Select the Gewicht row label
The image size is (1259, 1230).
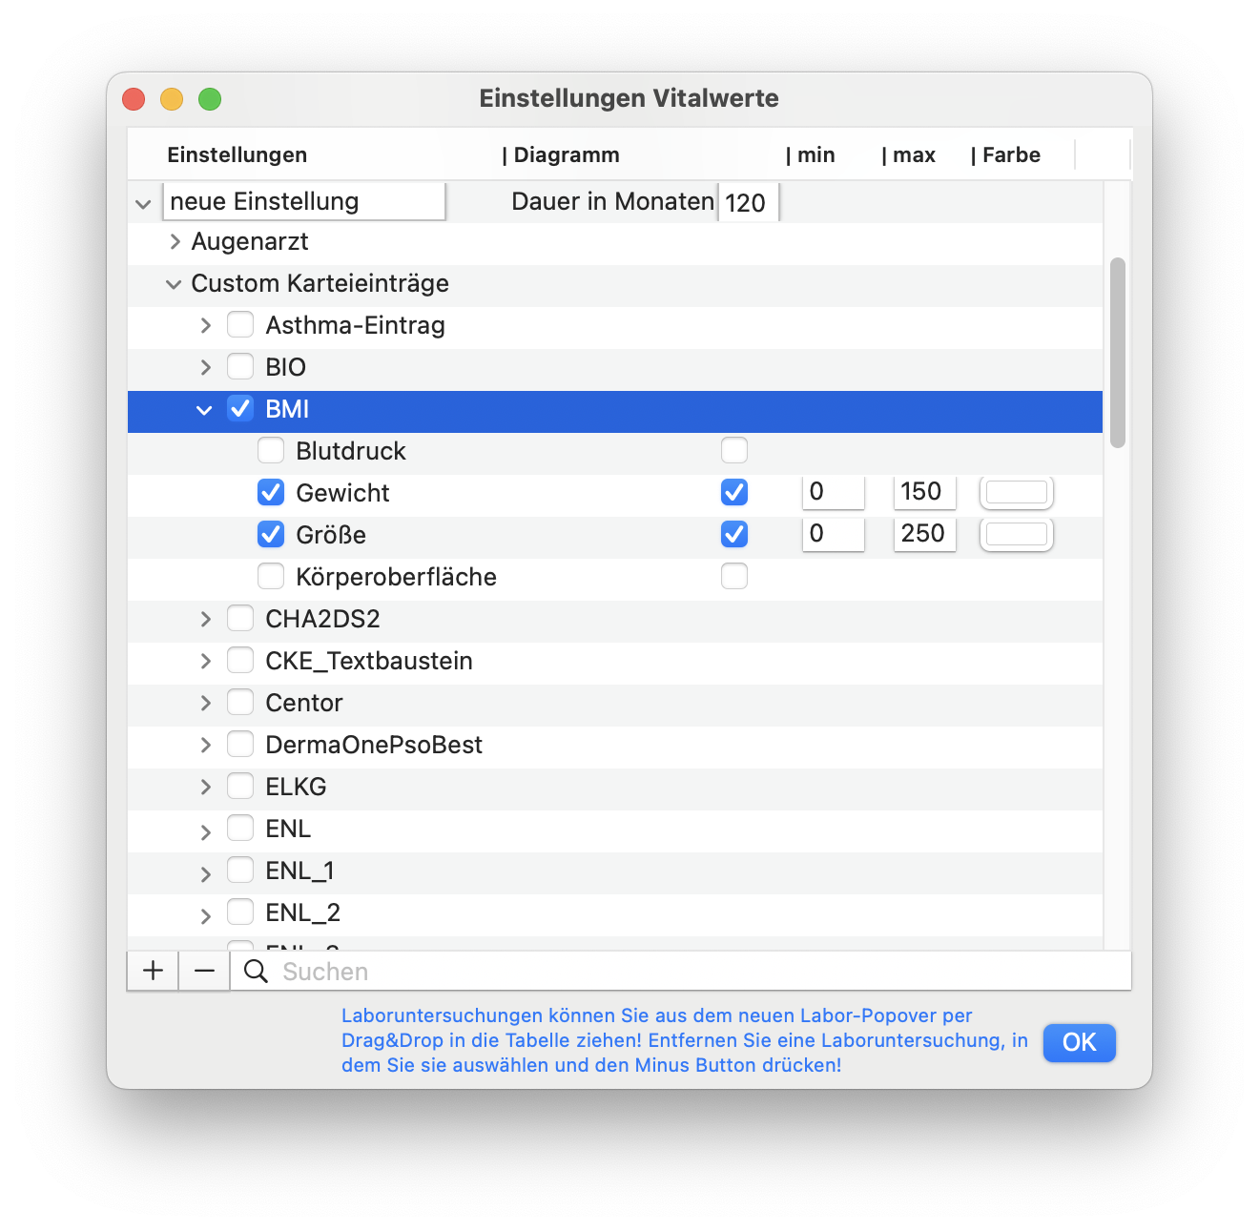pyautogui.click(x=342, y=493)
